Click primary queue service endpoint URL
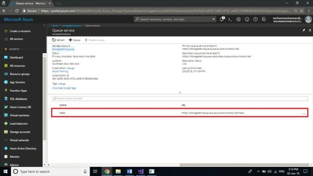313x176 pixels. pyautogui.click(x=210, y=49)
